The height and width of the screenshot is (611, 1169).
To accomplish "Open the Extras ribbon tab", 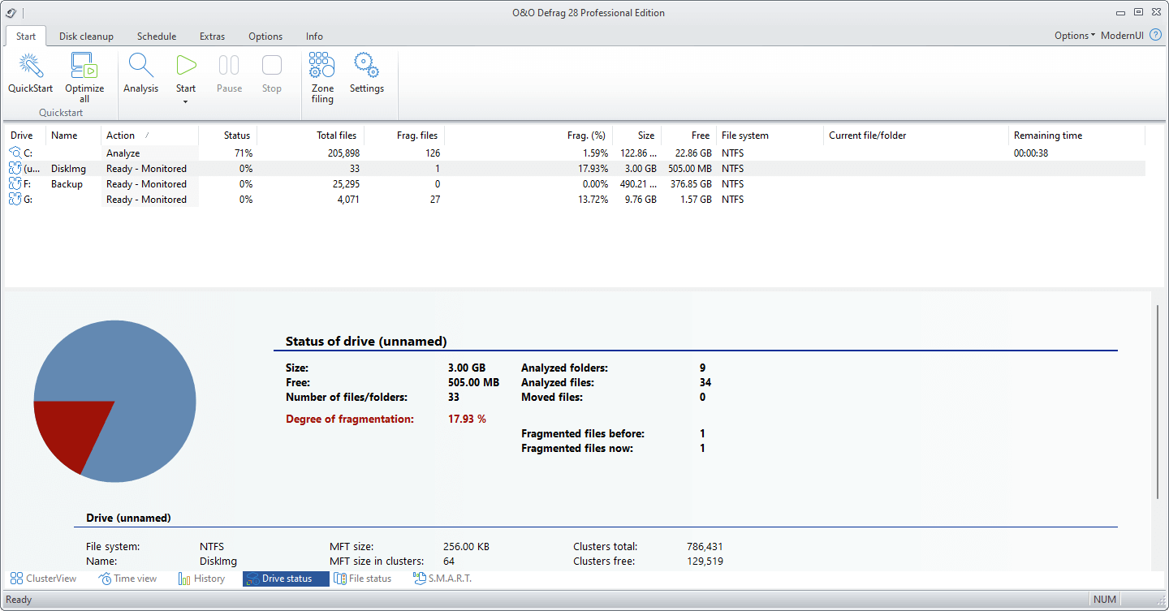I will (212, 37).
